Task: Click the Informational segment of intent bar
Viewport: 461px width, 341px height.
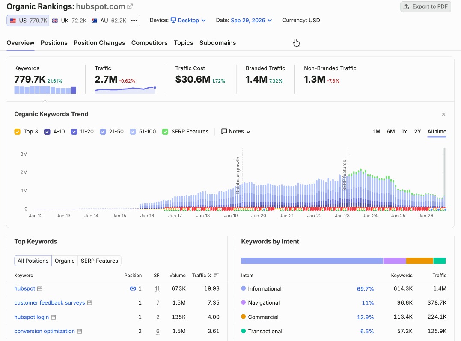Action: tap(312, 261)
